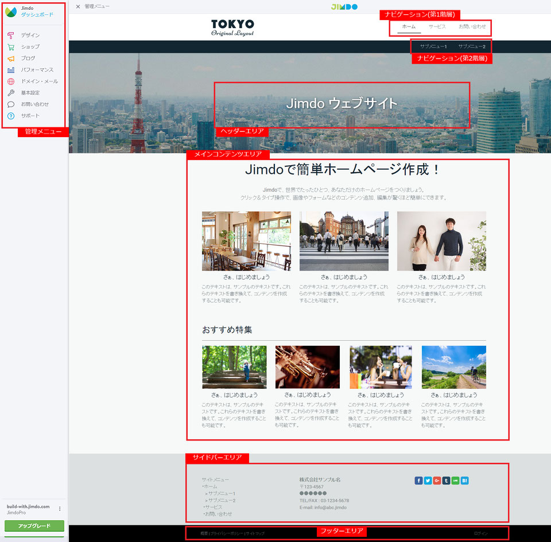Open サブメニュー2 in the dark sub-navigation bar
551x542 pixels.
pos(472,46)
